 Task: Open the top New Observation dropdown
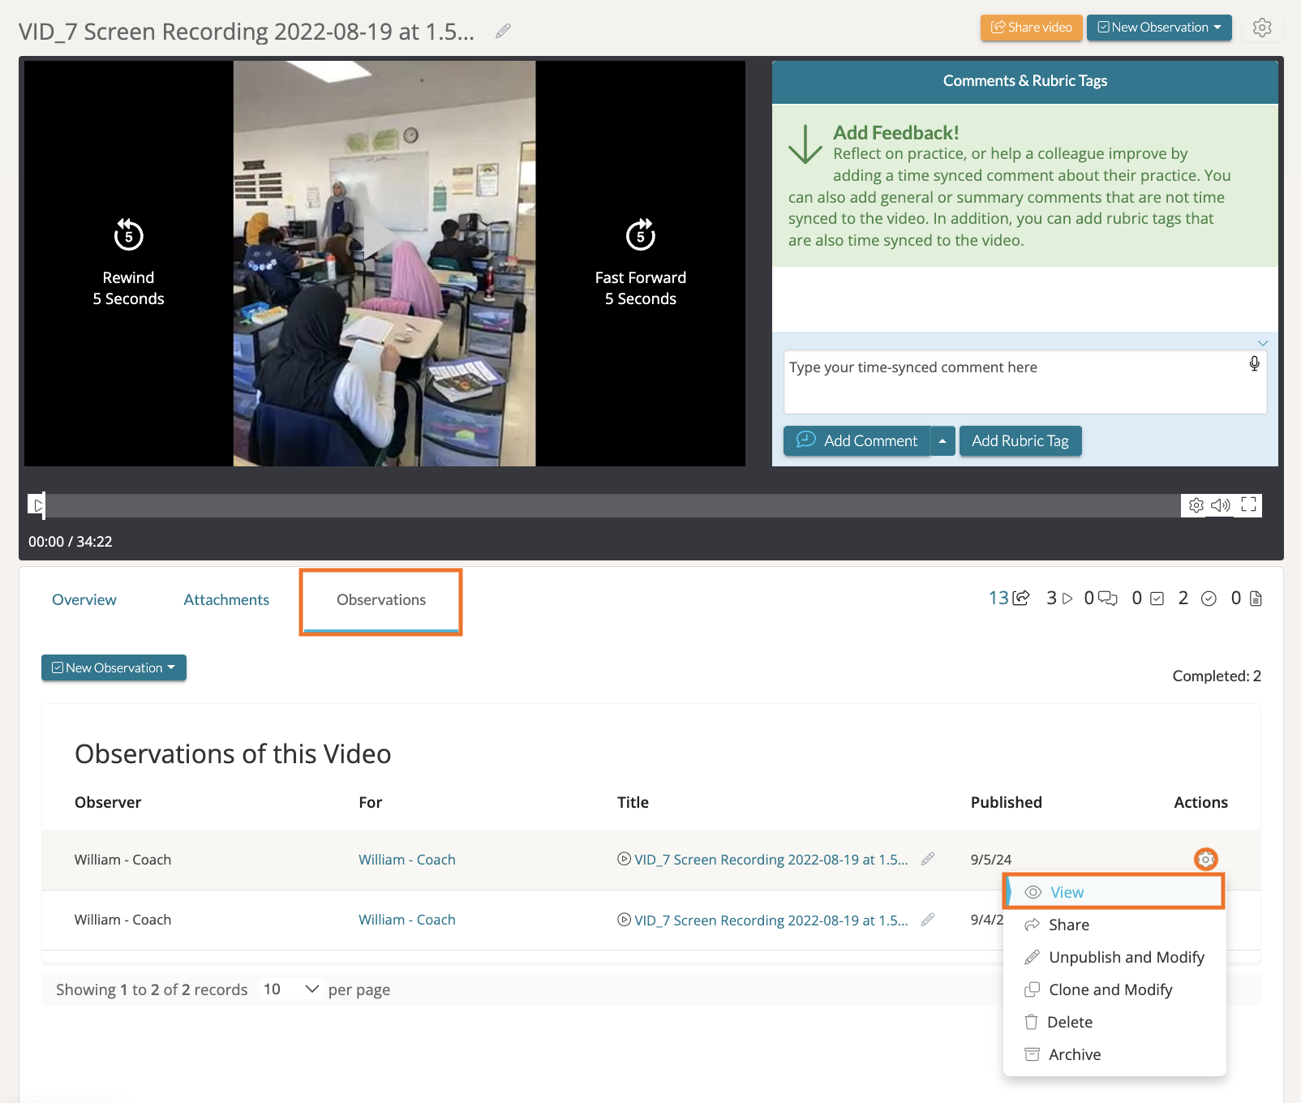pyautogui.click(x=1158, y=28)
